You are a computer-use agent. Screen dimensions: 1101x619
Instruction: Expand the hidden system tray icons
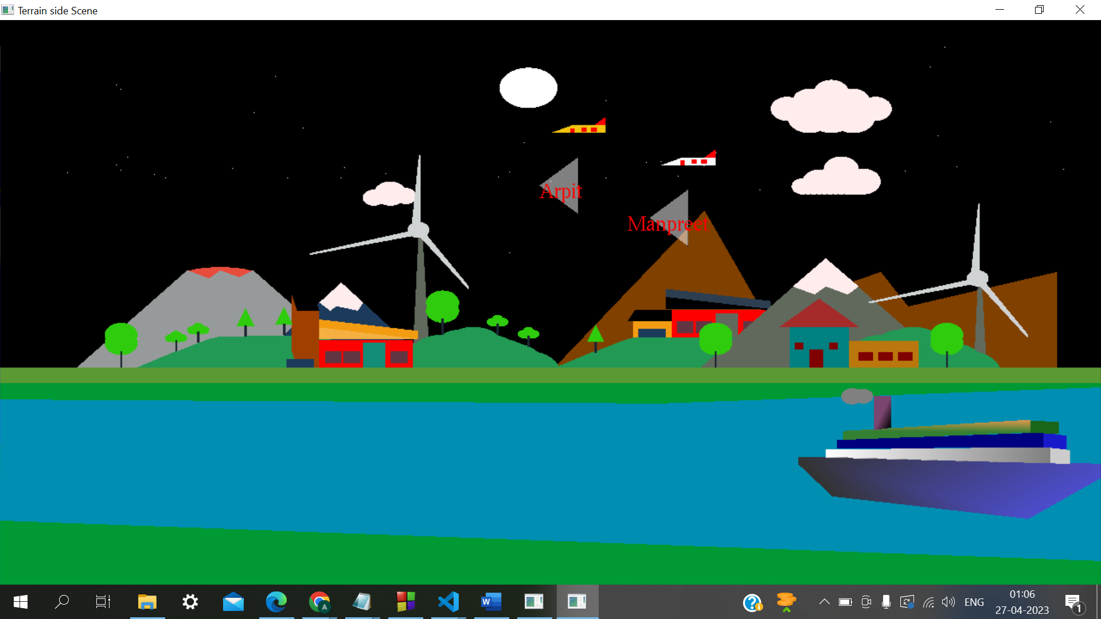824,602
